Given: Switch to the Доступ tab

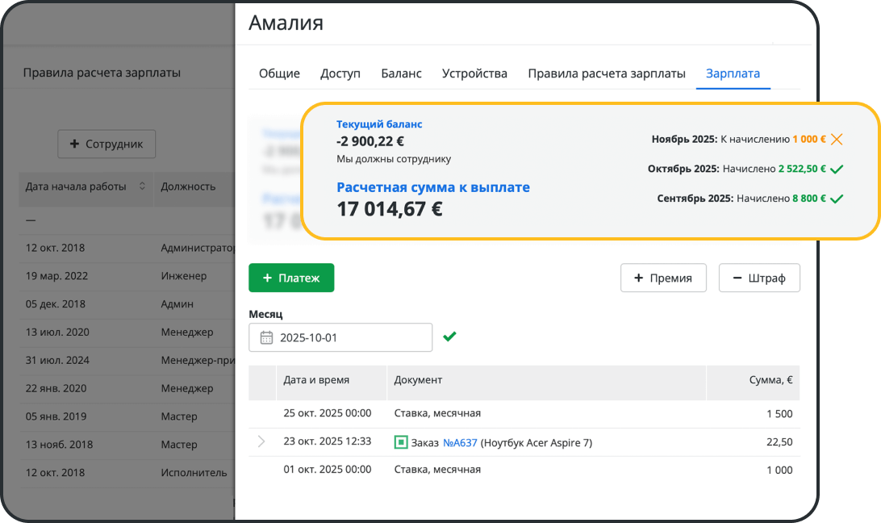Looking at the screenshot, I should [340, 73].
